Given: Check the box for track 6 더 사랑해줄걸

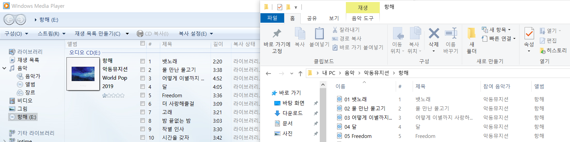Looking at the screenshot, I should [142, 104].
